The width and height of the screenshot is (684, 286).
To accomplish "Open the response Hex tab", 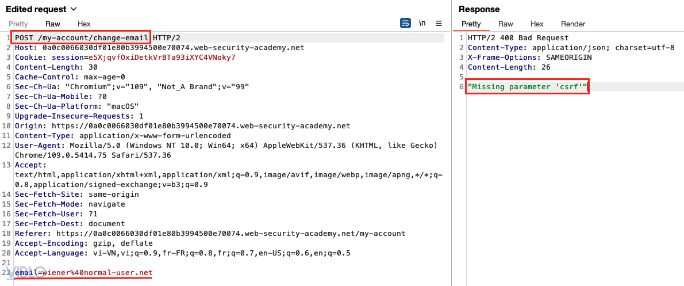I will [537, 24].
